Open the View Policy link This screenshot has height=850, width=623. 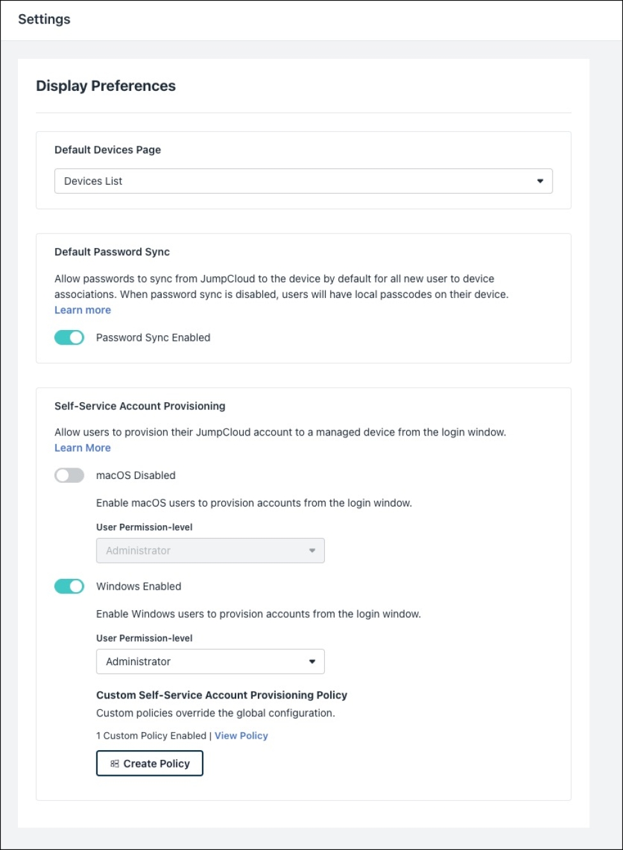241,736
